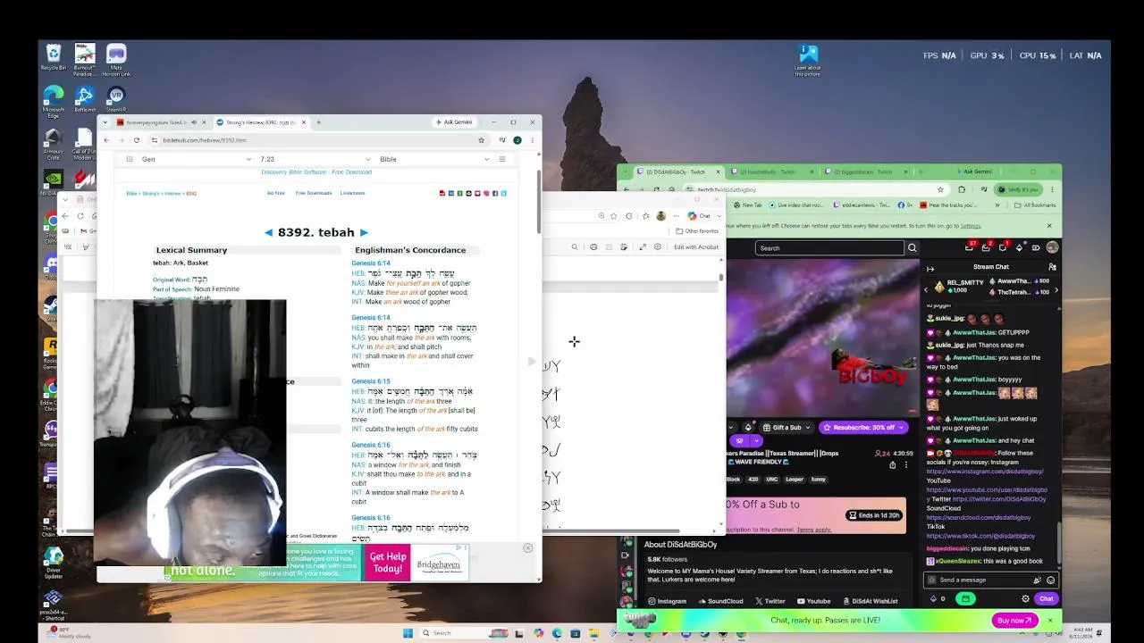
Task: Click the Twitch Search input field
Action: click(x=829, y=247)
